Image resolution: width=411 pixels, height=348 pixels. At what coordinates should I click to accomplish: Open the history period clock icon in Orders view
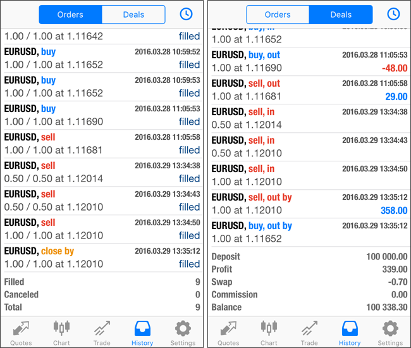pos(186,14)
